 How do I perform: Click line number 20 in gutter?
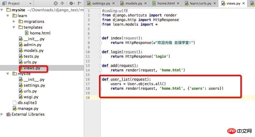click(x=88, y=98)
